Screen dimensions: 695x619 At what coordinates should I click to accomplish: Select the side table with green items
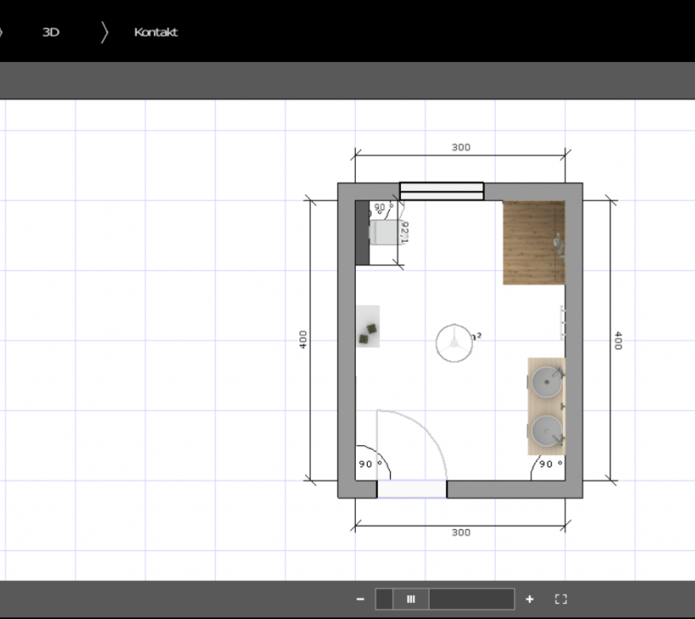[x=368, y=326]
